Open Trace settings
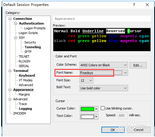This screenshot has width=155, height=137. pyautogui.click(x=23, y=104)
